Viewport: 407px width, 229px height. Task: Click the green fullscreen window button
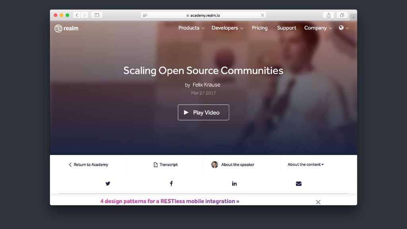click(68, 16)
